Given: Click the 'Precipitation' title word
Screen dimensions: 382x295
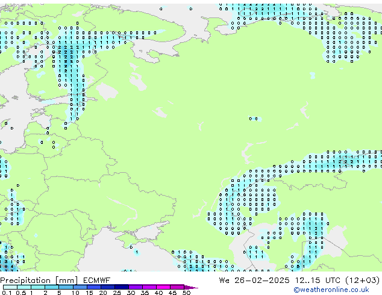Looking at the screenshot, I should pyautogui.click(x=25, y=281).
